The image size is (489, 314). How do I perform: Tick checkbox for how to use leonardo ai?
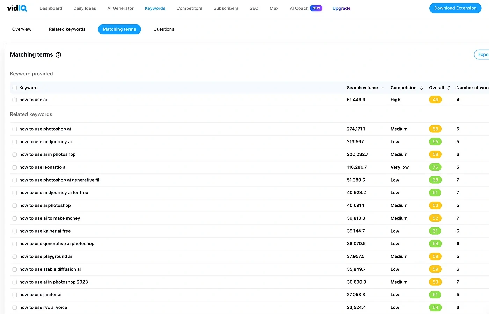pos(15,167)
